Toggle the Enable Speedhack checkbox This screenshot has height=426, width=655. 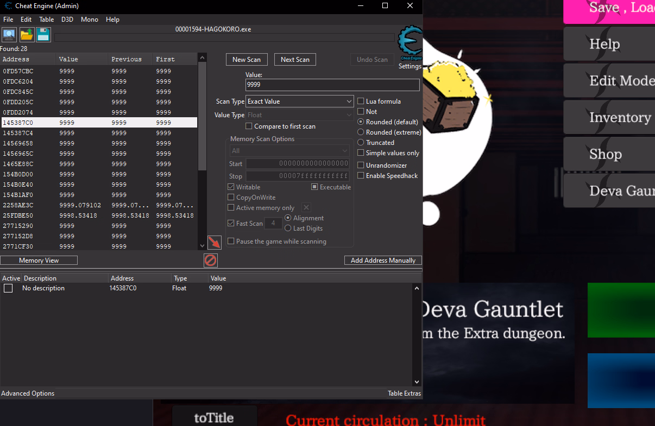coord(361,176)
